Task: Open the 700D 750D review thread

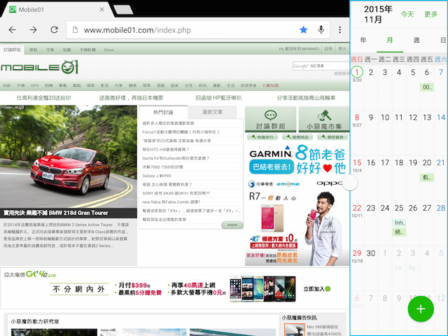Action: pyautogui.click(x=162, y=167)
